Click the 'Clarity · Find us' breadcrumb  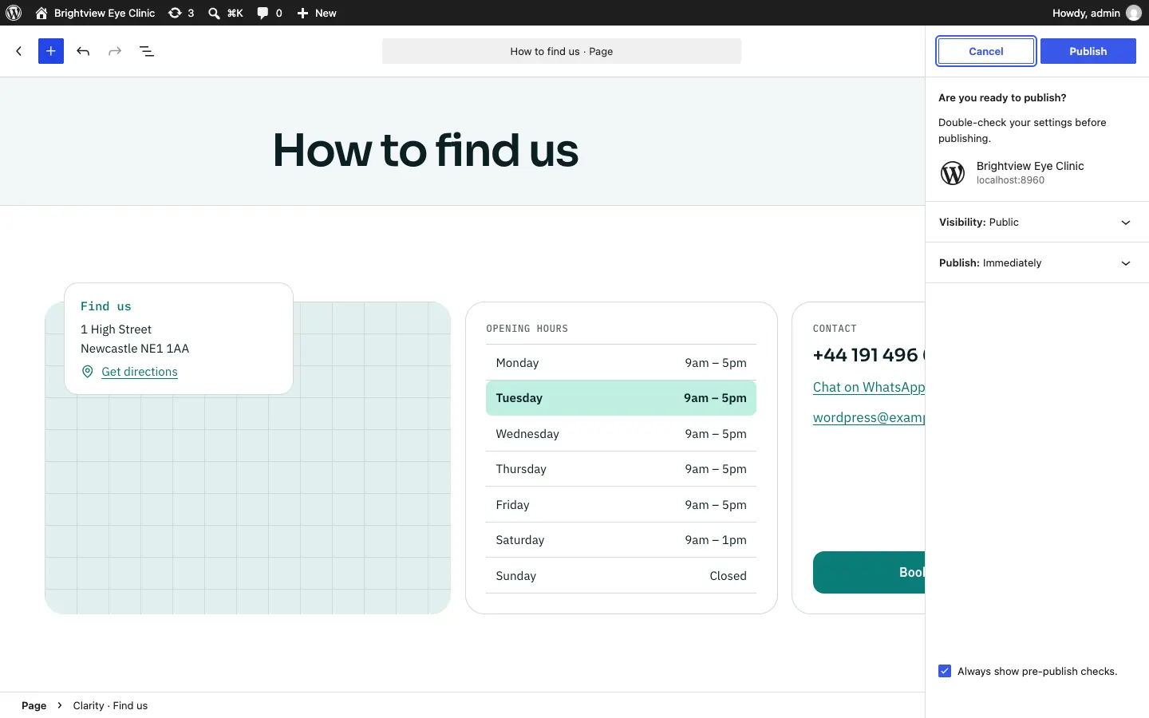tap(110, 705)
